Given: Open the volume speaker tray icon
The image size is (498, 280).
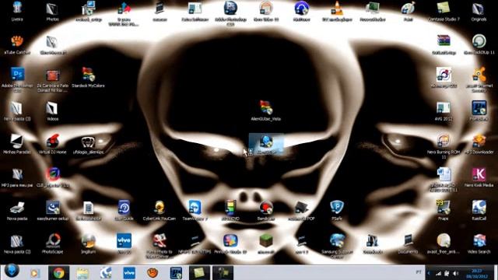Looking at the screenshot, I should pyautogui.click(x=456, y=273).
